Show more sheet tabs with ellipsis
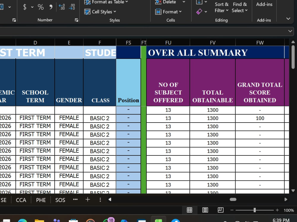Screen dimensions: 297x222 coord(75,199)
